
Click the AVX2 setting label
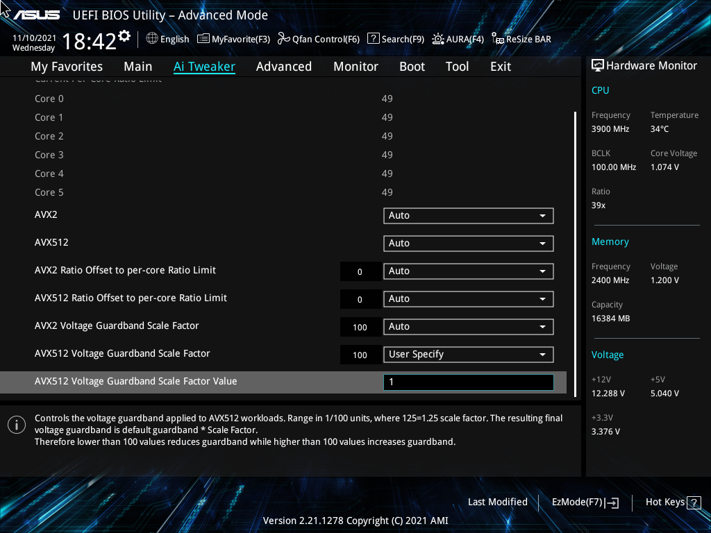click(x=46, y=214)
